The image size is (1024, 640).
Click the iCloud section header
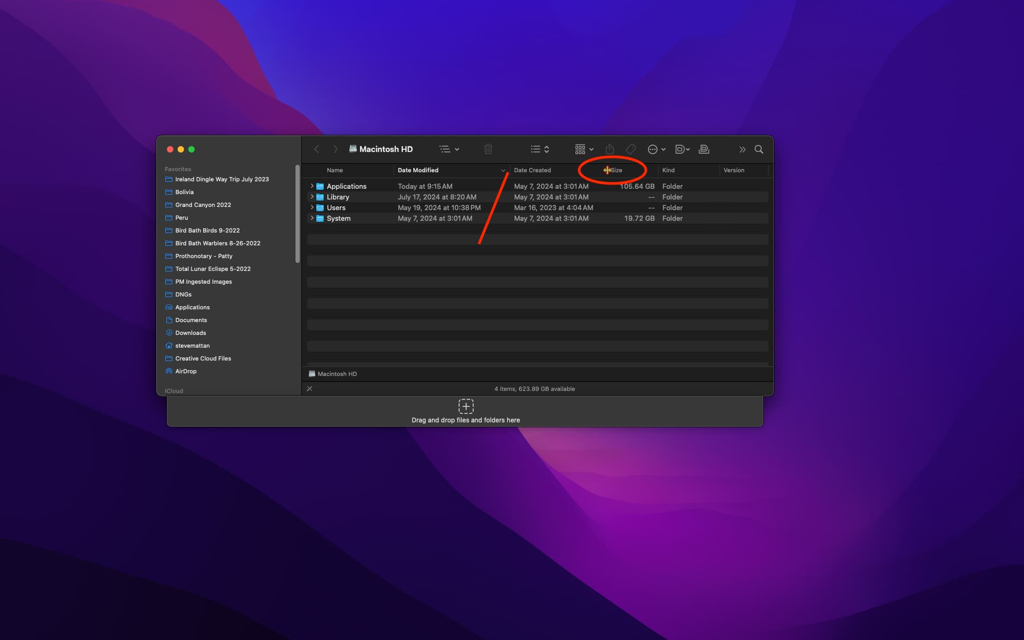coord(174,391)
